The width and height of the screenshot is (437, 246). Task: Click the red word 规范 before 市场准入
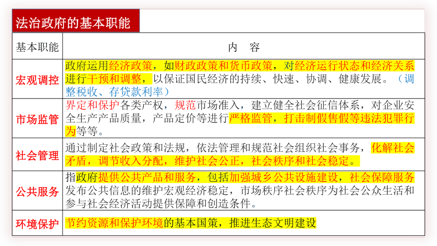pos(185,105)
